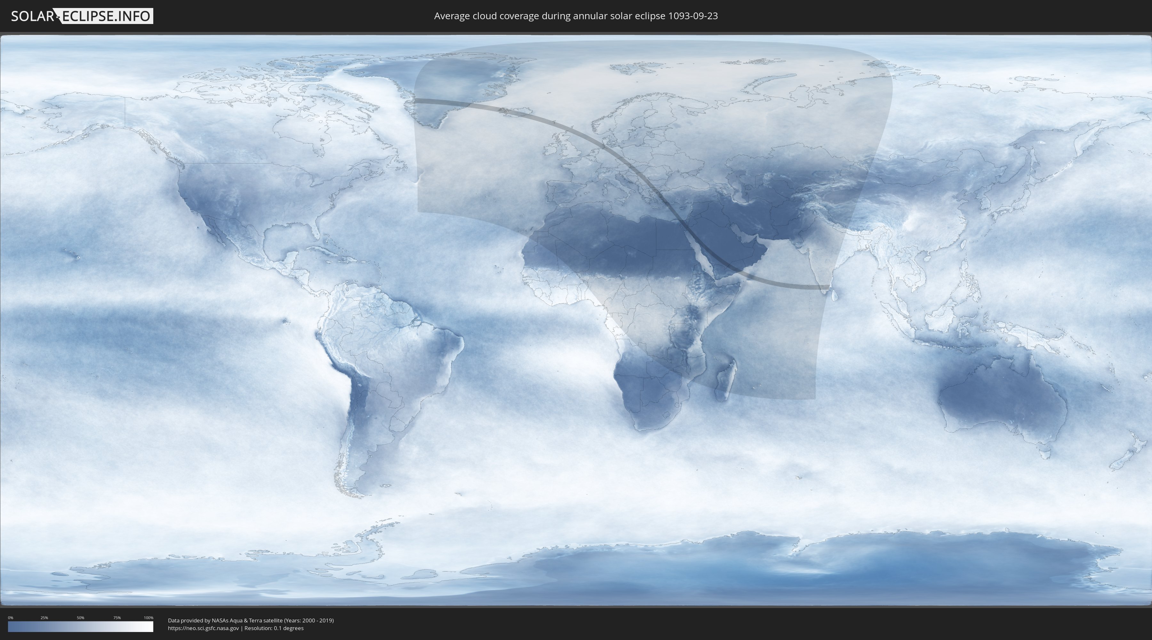Click 'Data provided by NASAs Aqua & Terra satellite' text
This screenshot has height=640, width=1152.
click(x=225, y=620)
